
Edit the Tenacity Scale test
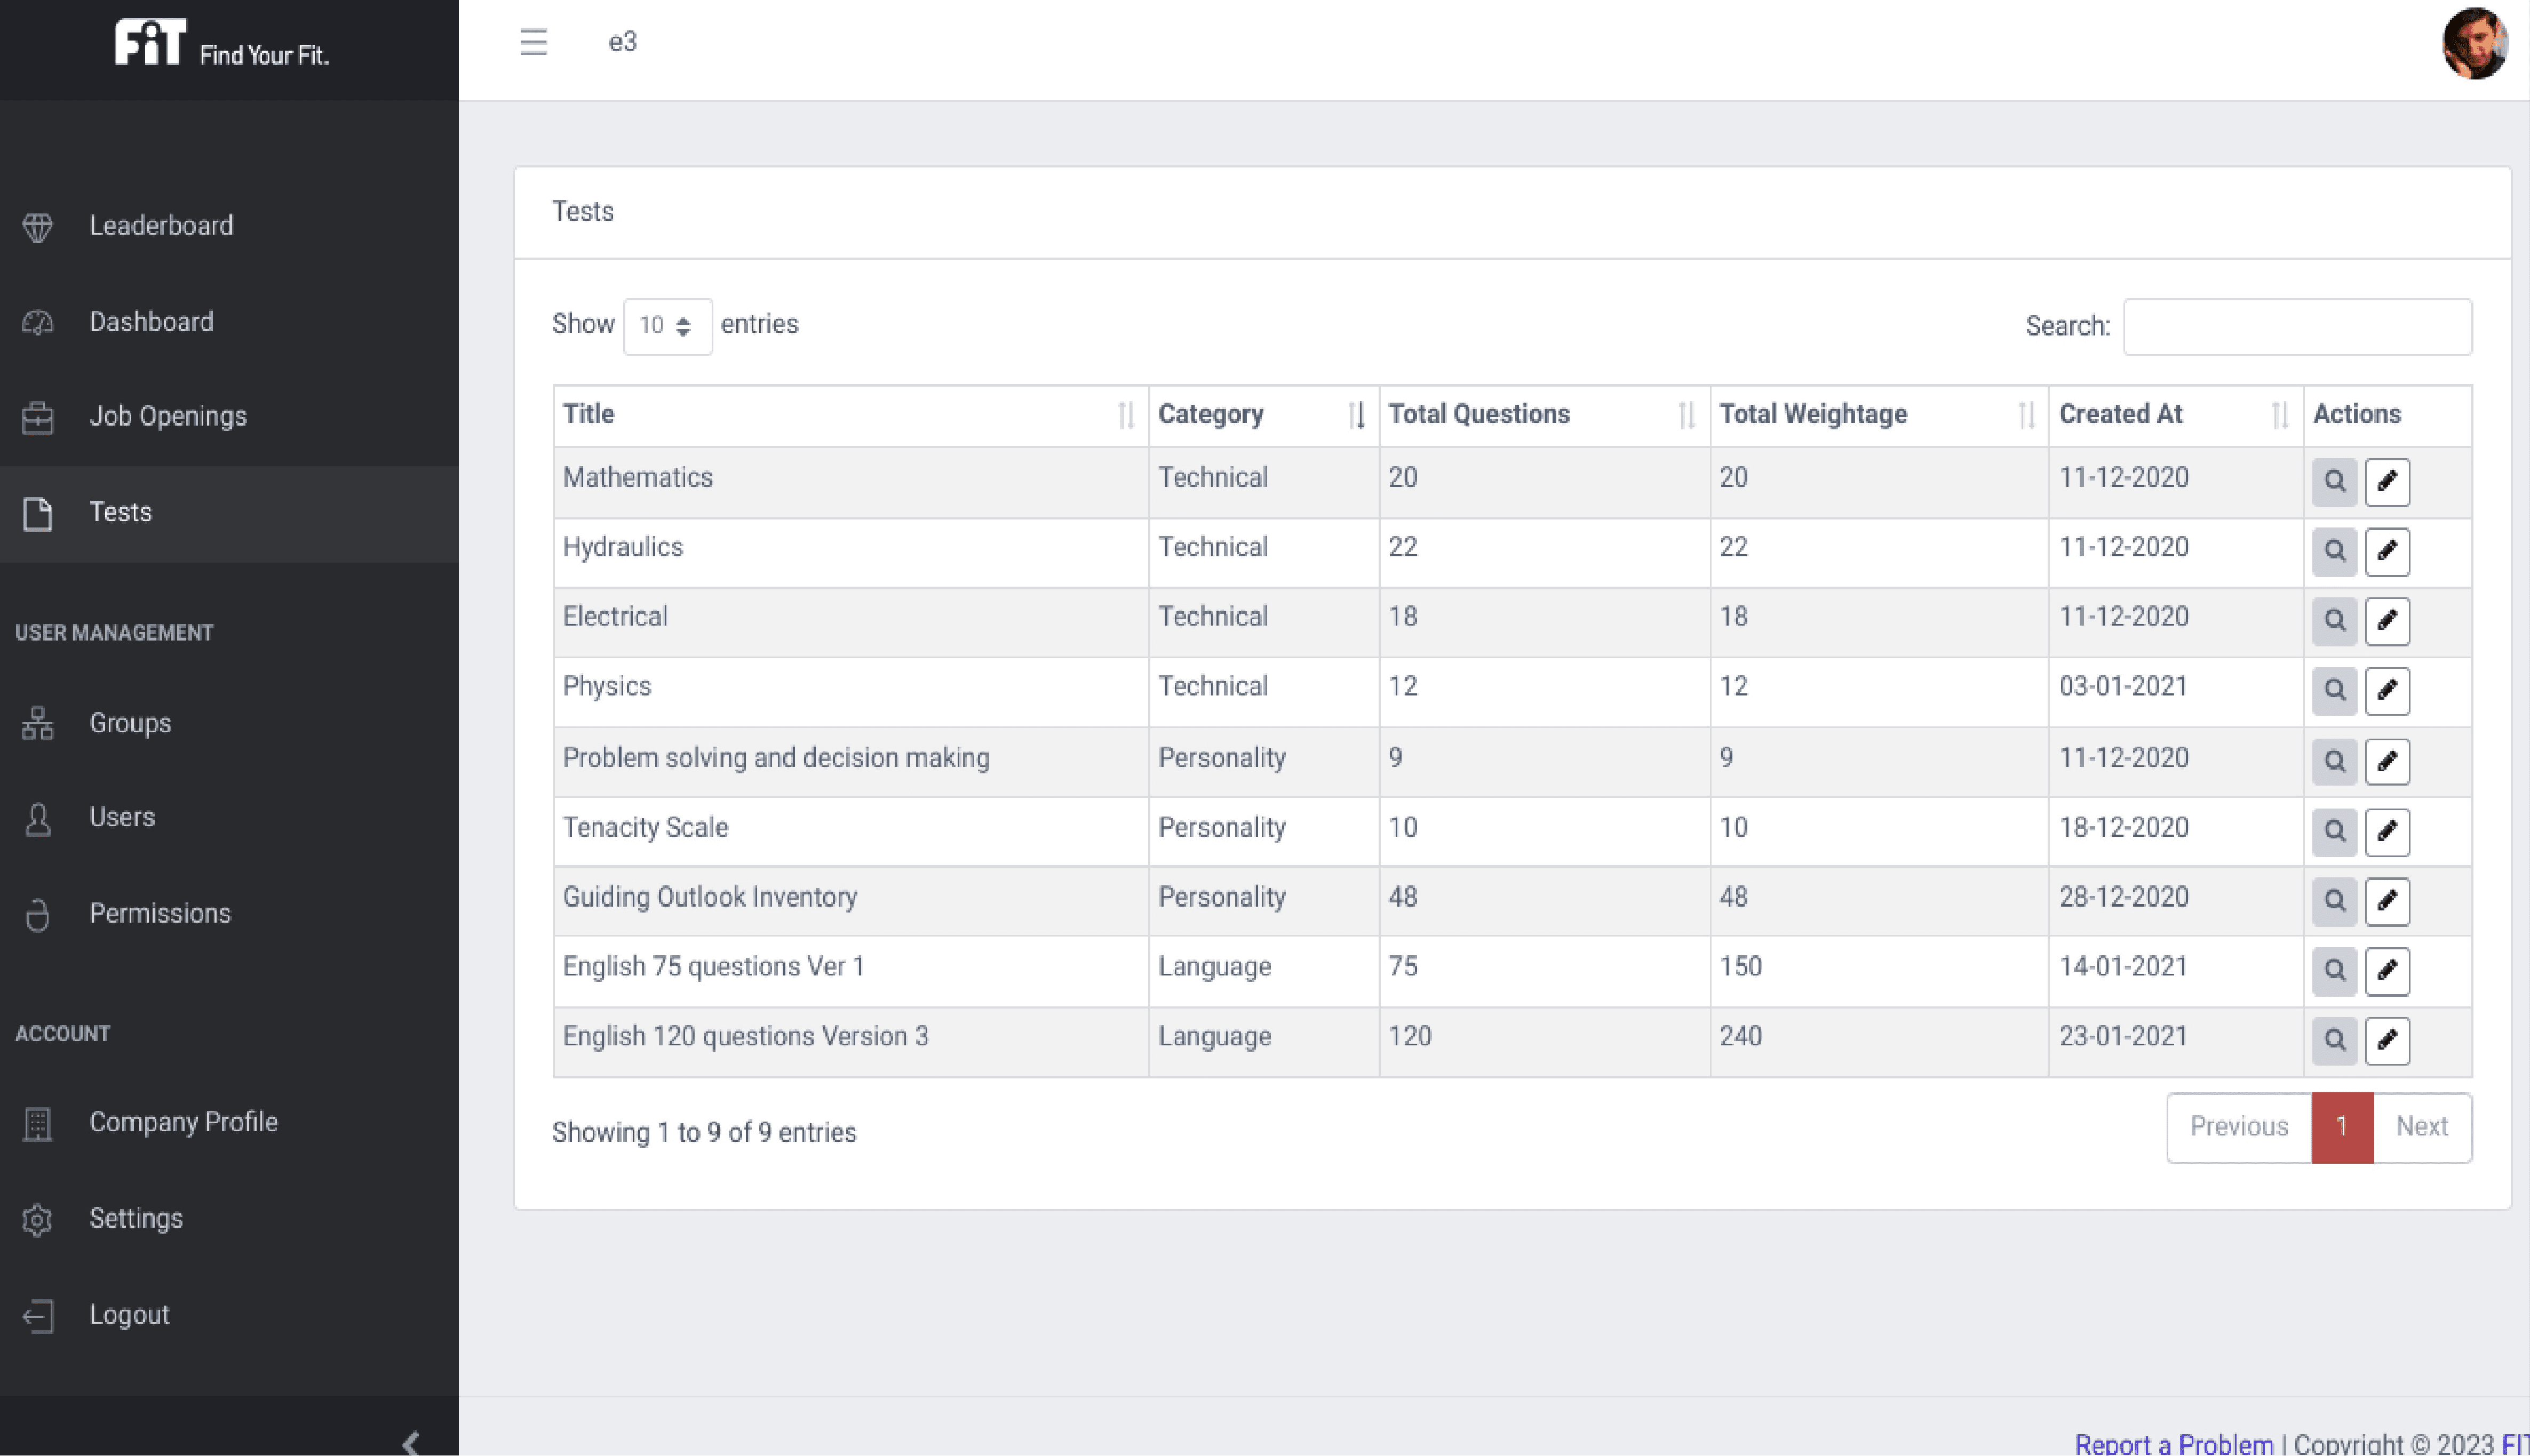(2387, 832)
